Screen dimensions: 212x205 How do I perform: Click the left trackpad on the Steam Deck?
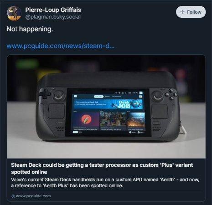coord(57,111)
